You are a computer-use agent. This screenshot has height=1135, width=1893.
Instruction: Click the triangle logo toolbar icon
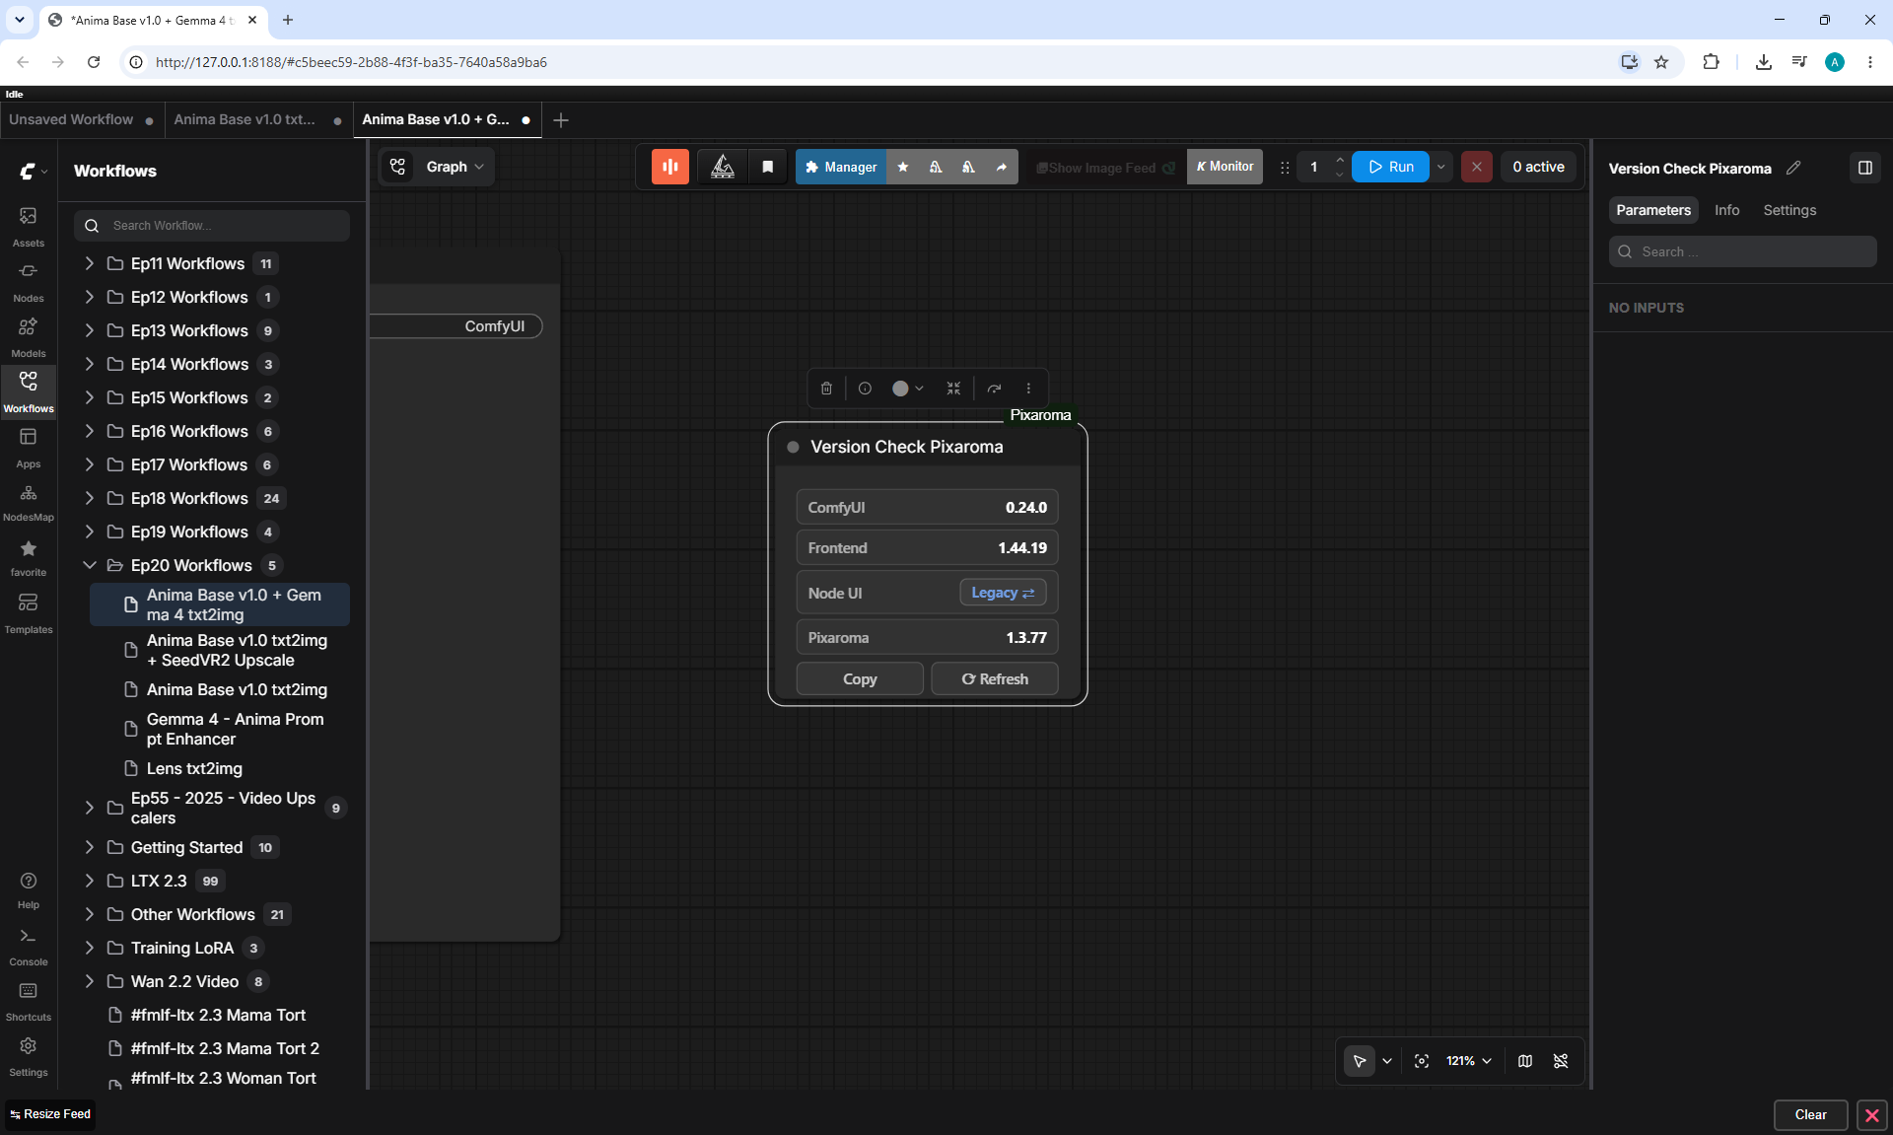[x=723, y=167]
